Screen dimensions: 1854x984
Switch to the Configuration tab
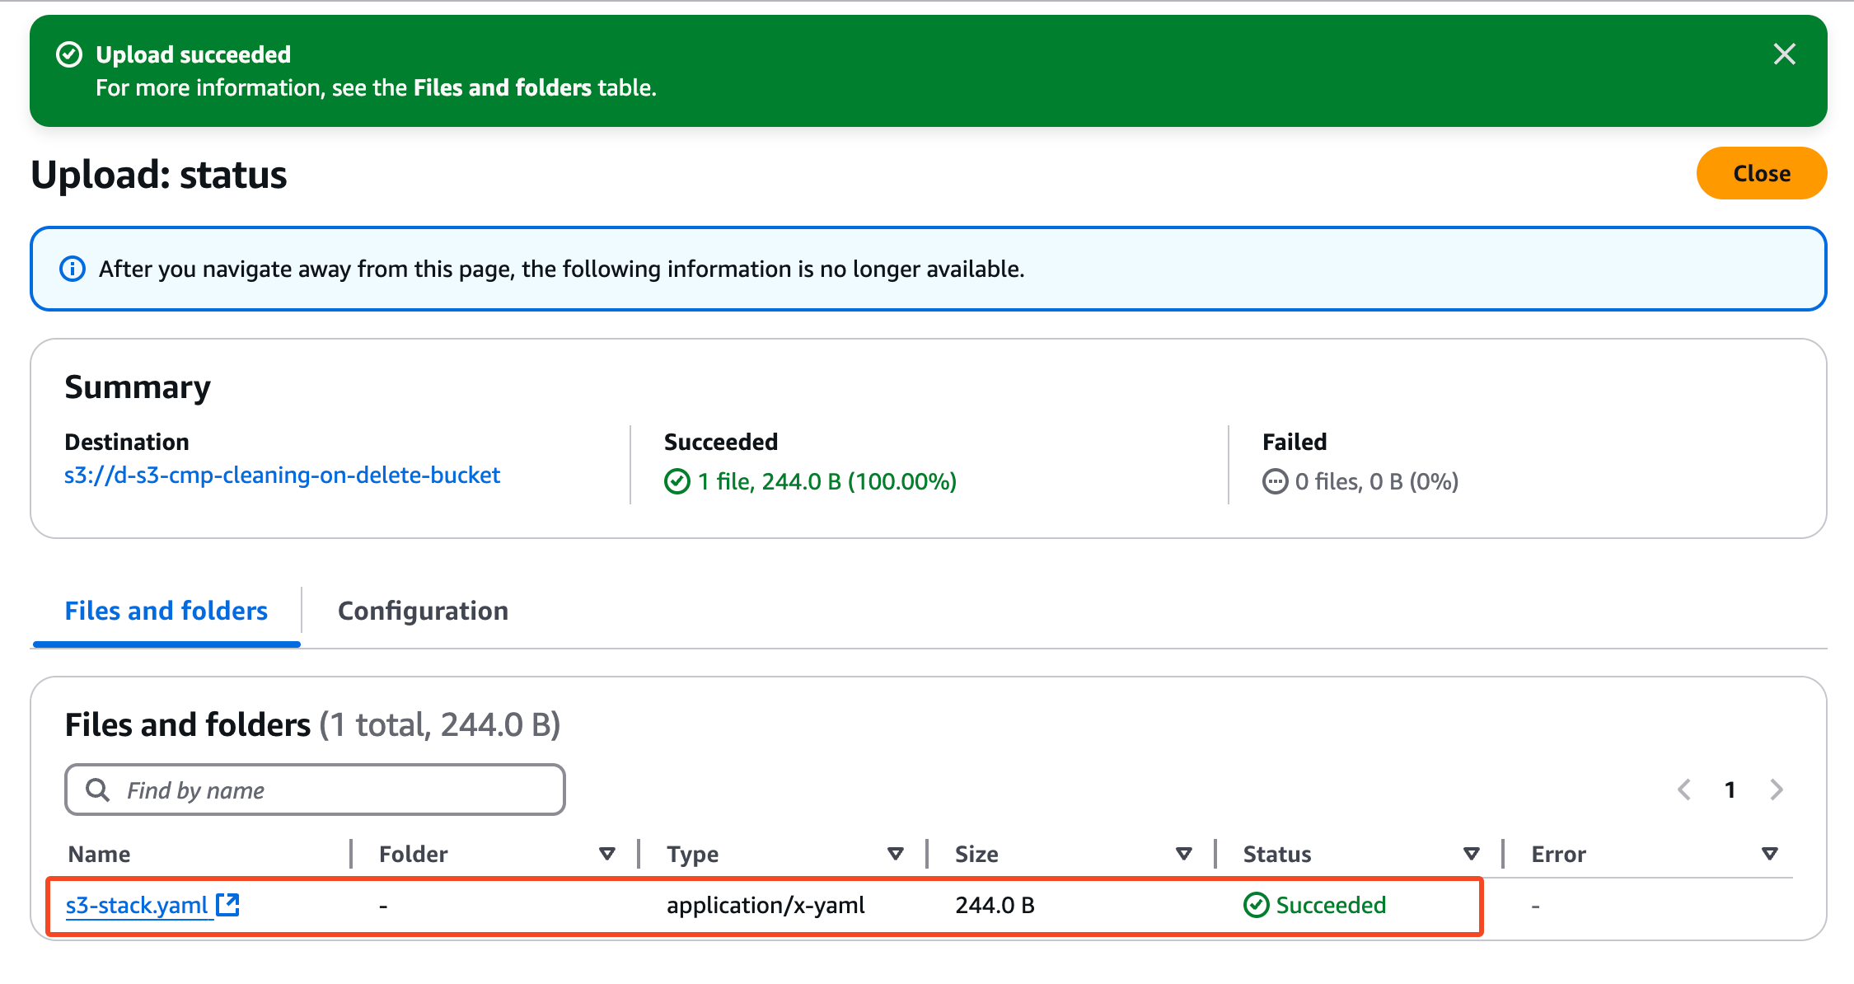tap(423, 611)
